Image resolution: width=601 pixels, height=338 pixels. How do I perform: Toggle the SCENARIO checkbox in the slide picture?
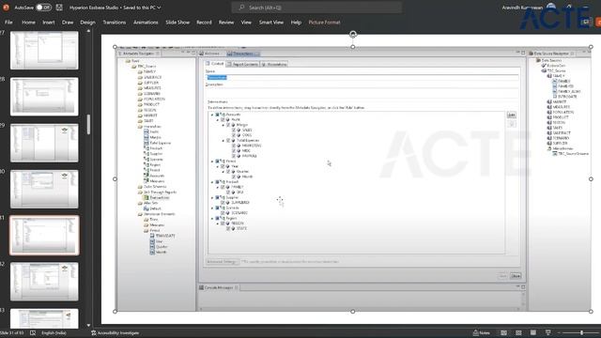223,213
